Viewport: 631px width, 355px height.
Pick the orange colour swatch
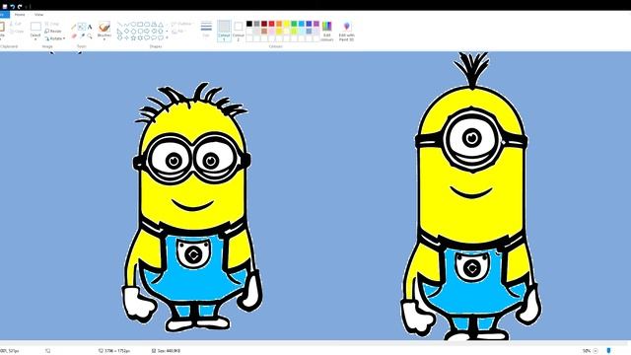click(x=279, y=24)
